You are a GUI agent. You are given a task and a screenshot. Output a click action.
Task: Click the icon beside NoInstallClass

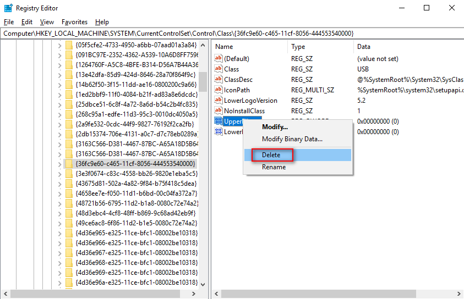click(x=219, y=111)
